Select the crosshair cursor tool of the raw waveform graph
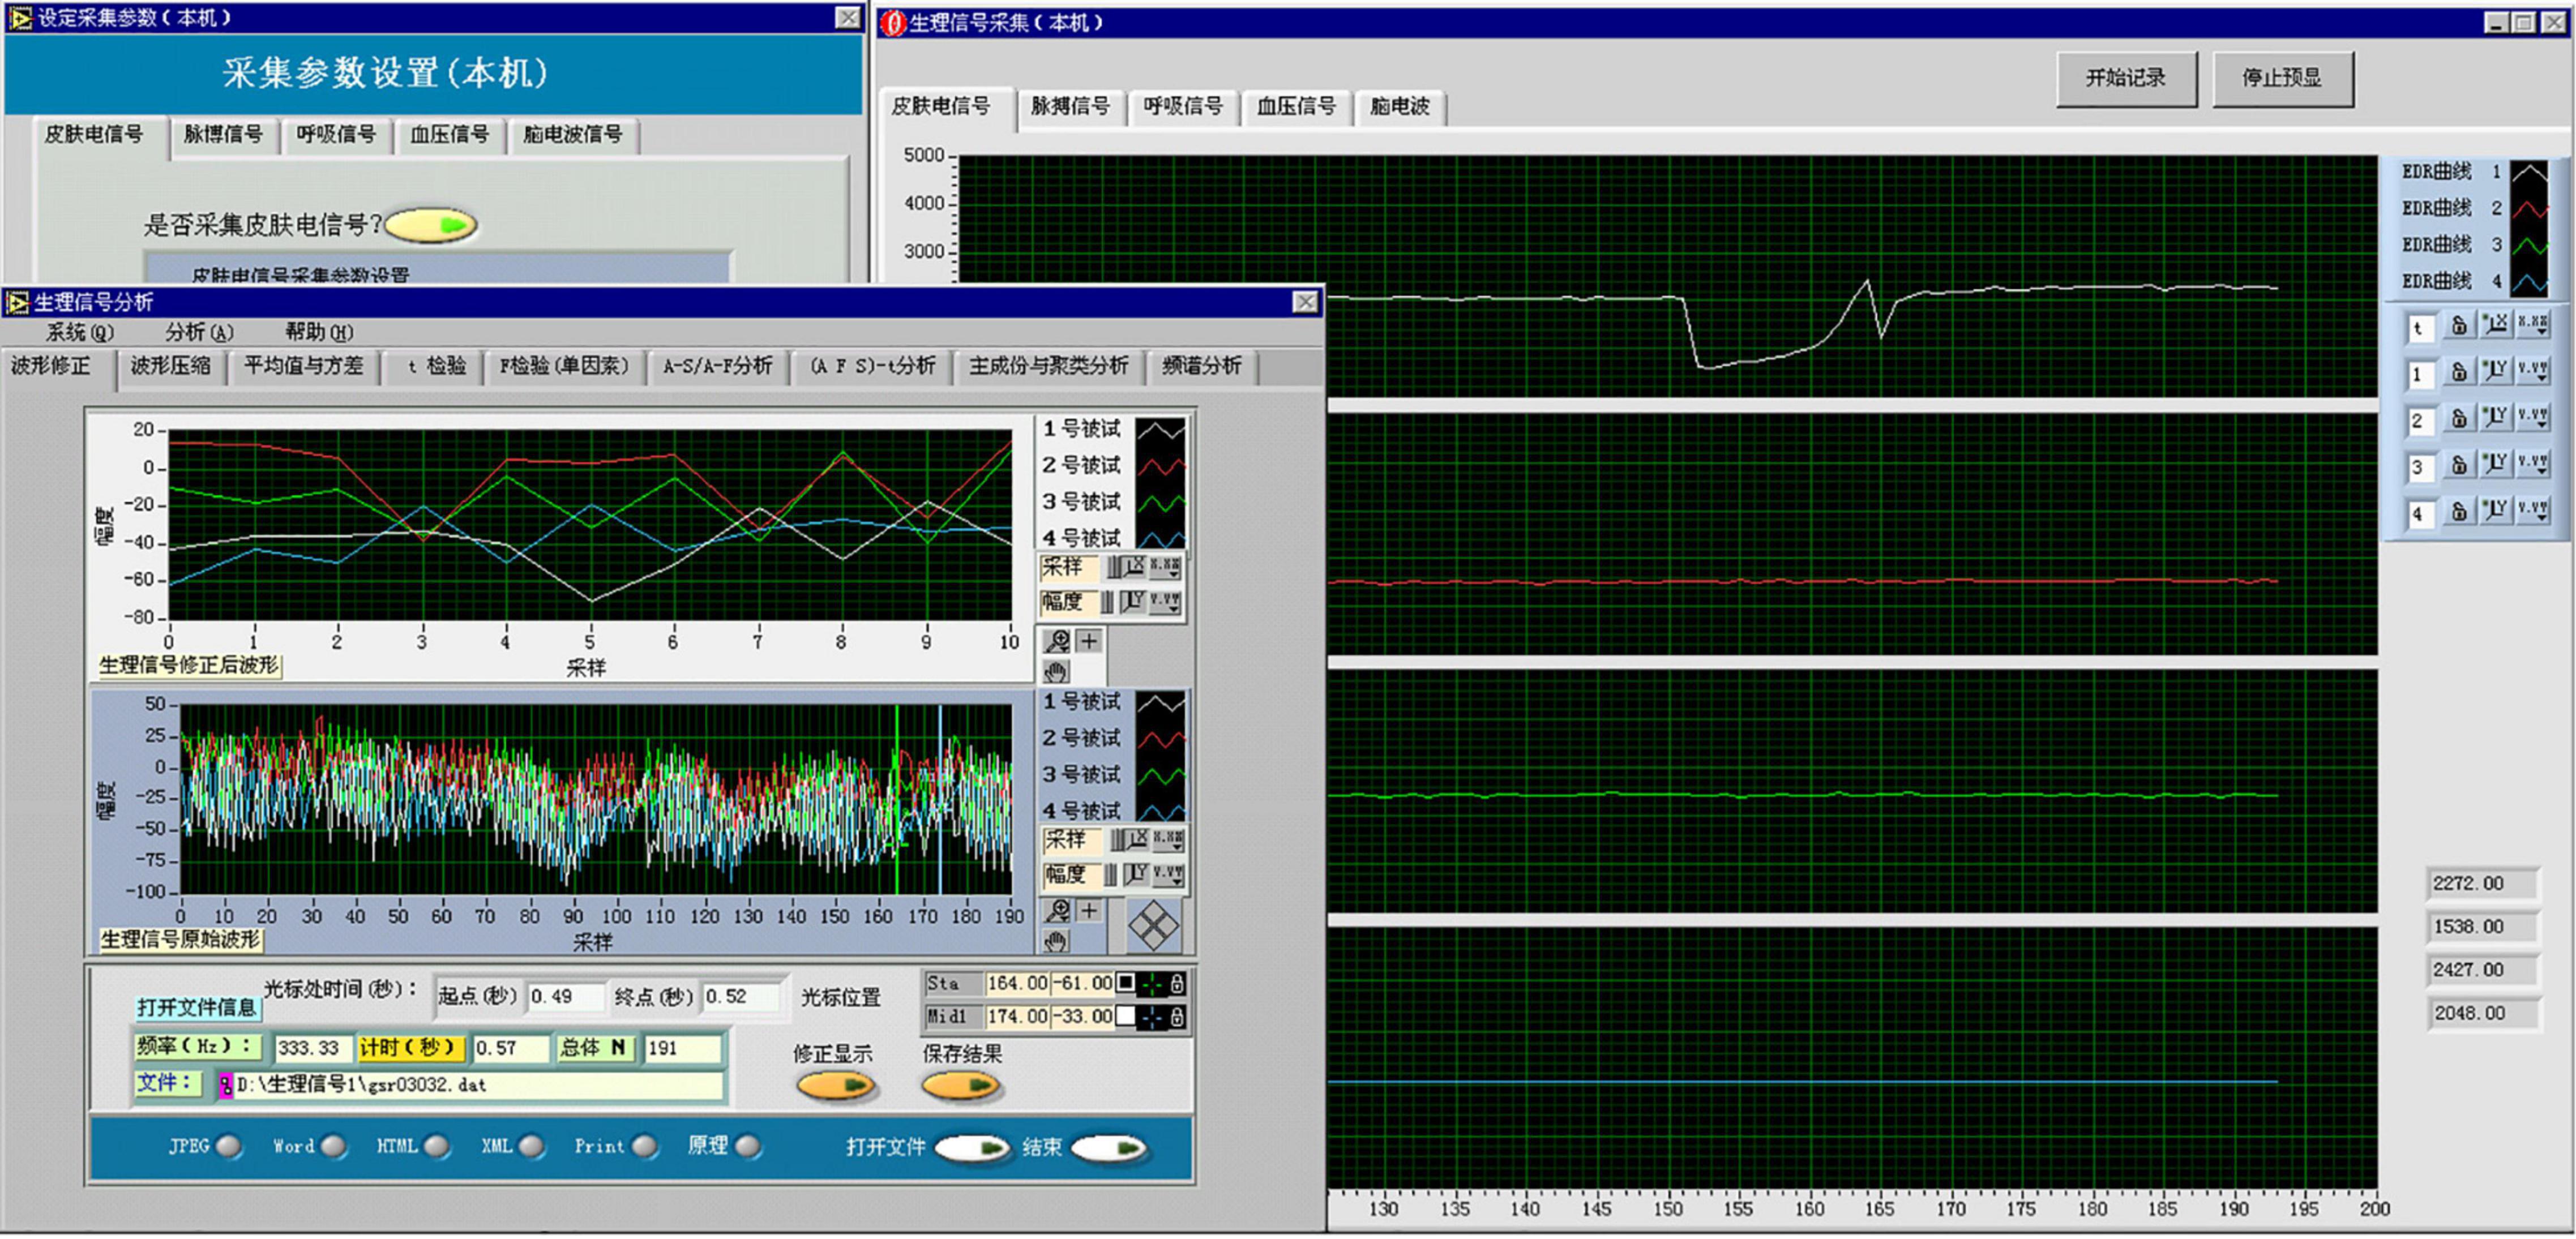The width and height of the screenshot is (2576, 1239). 1089,911
